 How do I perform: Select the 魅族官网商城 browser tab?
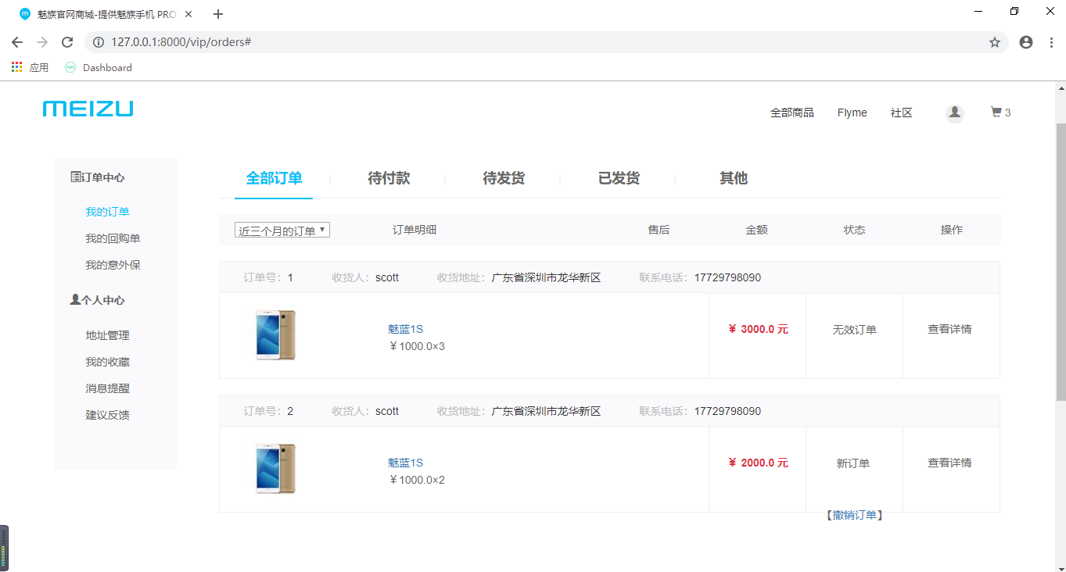click(x=107, y=14)
